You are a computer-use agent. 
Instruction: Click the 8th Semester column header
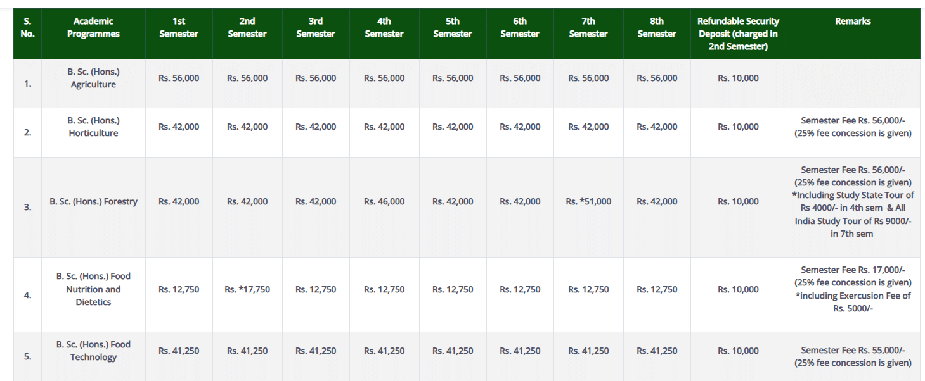click(657, 28)
